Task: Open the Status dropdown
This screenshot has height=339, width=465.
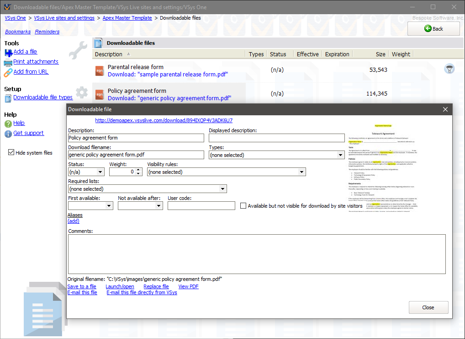Action: [x=100, y=172]
